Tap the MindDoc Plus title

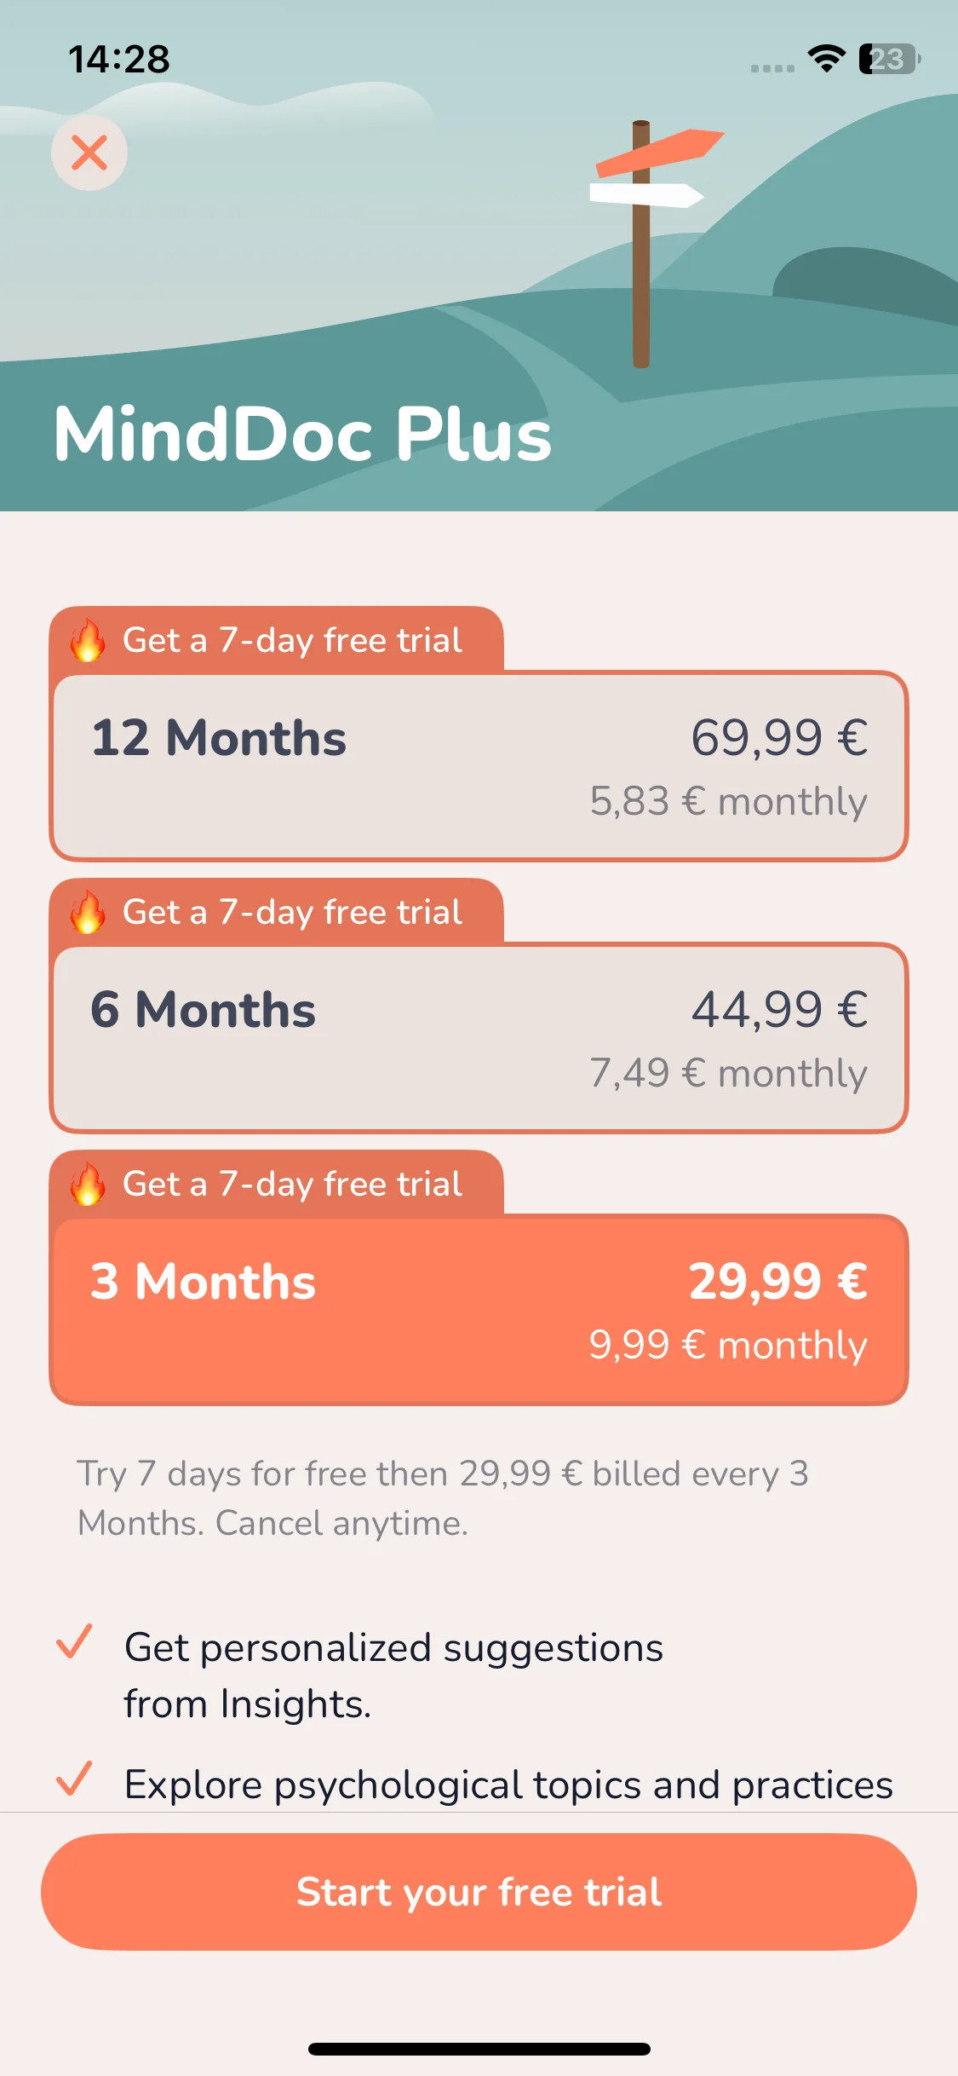(303, 434)
